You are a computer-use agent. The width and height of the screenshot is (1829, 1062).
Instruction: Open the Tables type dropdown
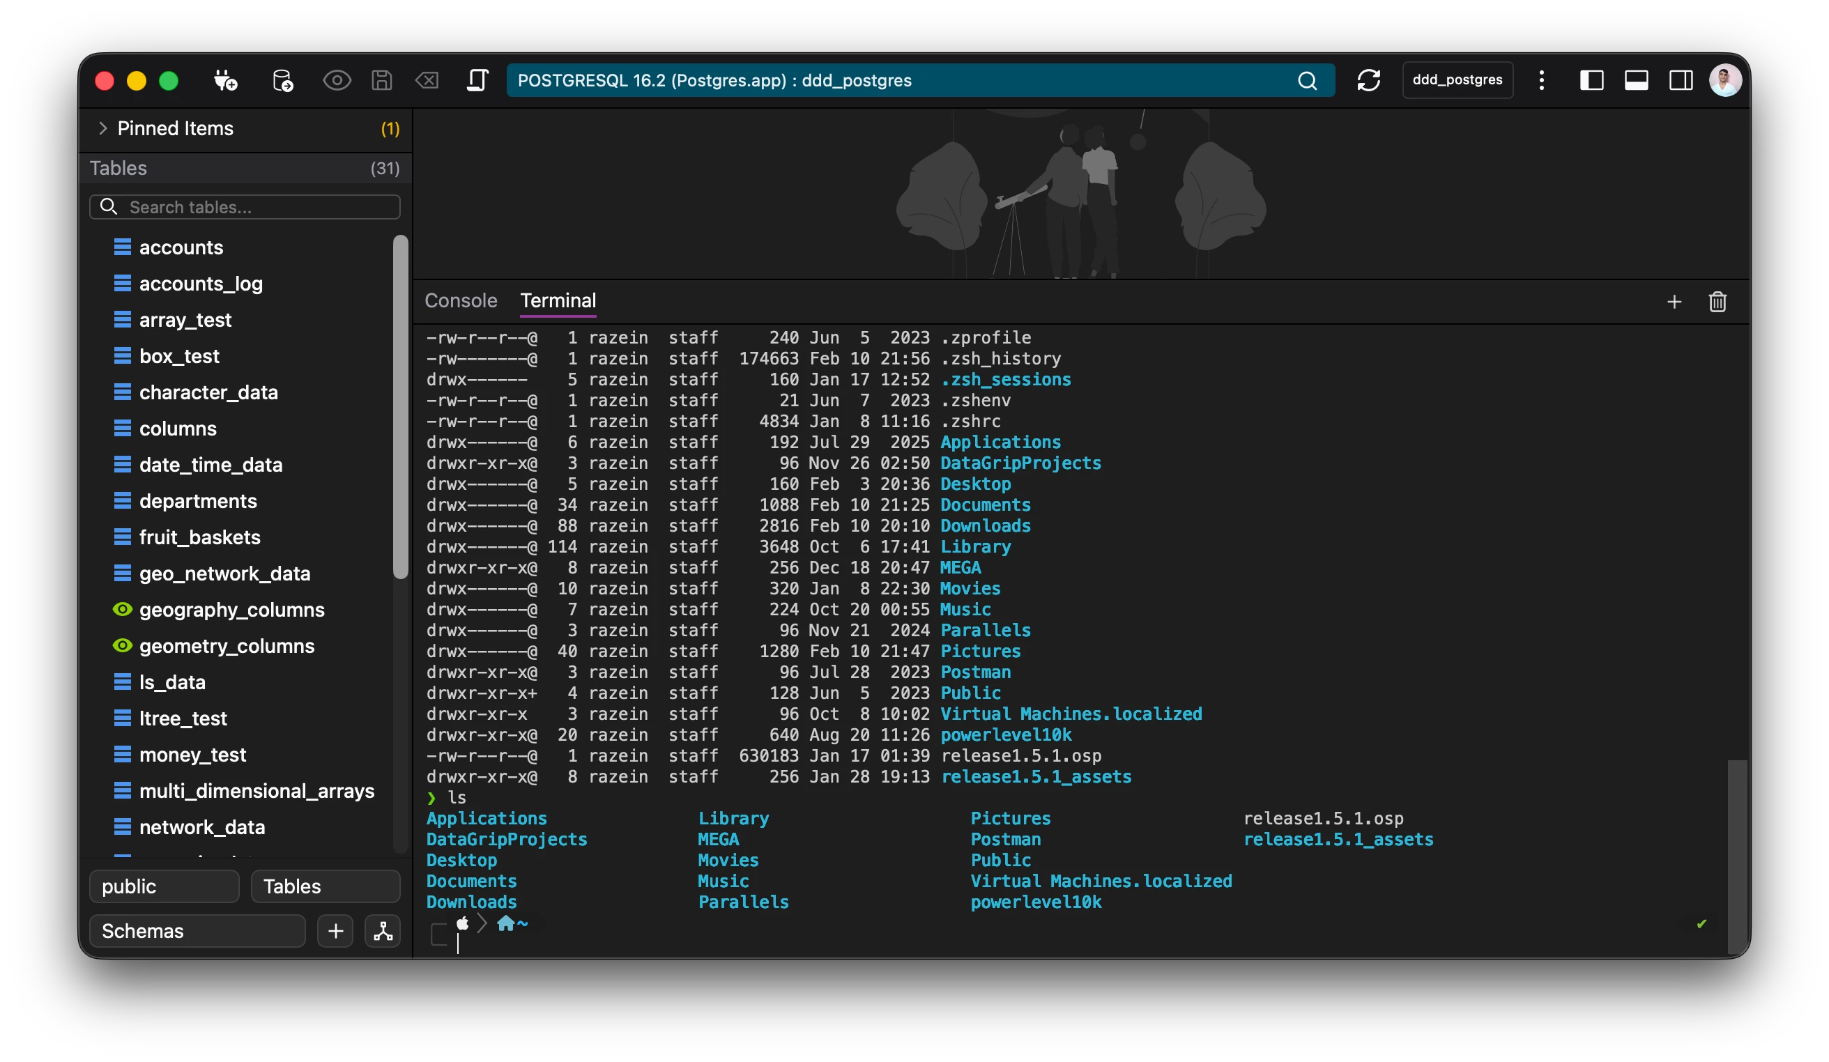[x=325, y=886]
